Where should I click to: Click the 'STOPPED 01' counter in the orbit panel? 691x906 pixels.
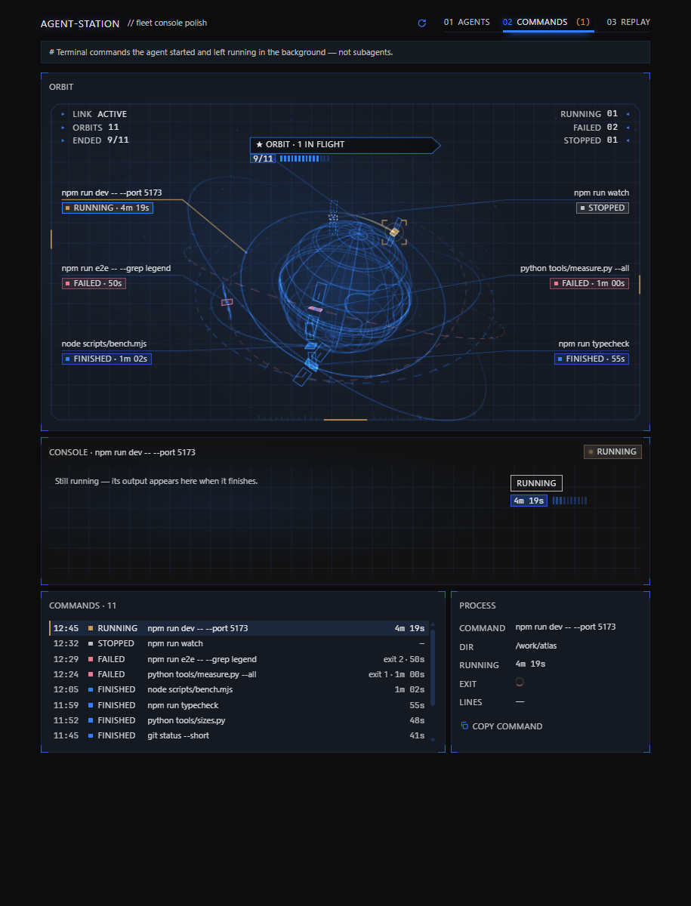[x=597, y=140]
